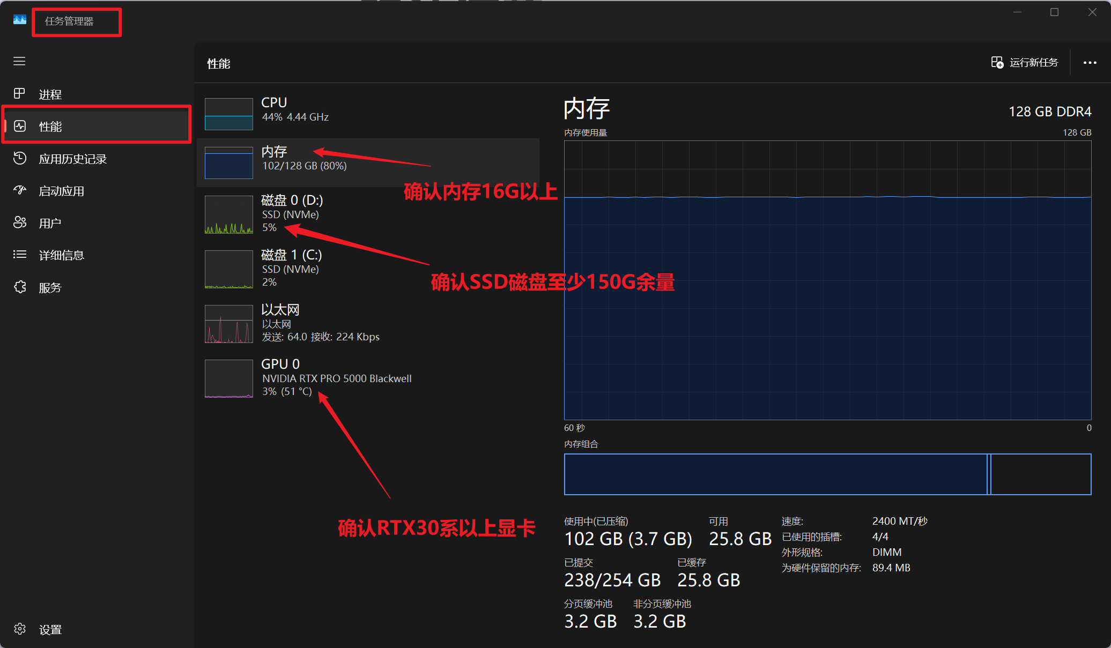
Task: Click the Details (详细信息) list icon
Action: coord(19,255)
